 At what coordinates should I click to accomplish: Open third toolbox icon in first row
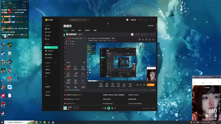point(83,67)
